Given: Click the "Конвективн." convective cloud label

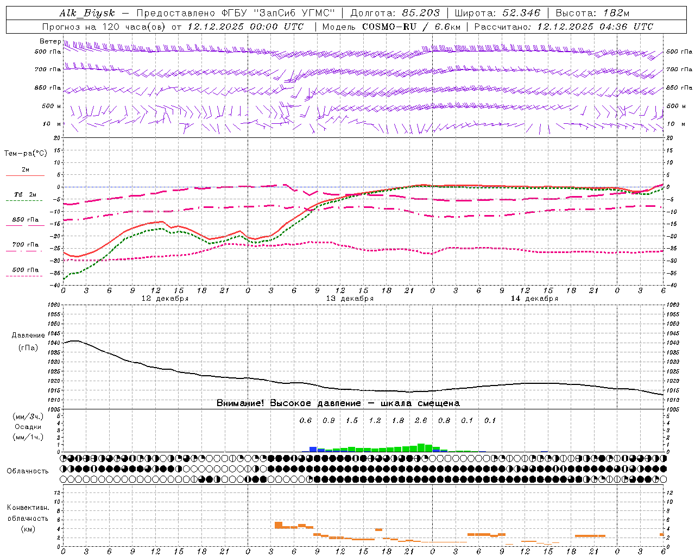Looking at the screenshot, I should 28,508.
